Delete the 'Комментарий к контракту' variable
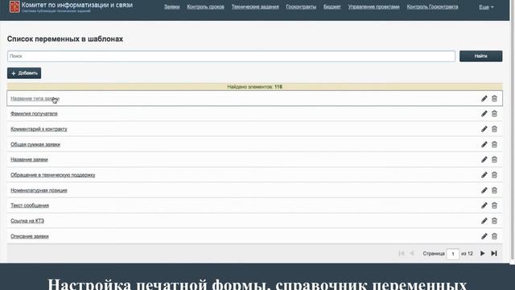515x290 pixels. click(494, 129)
